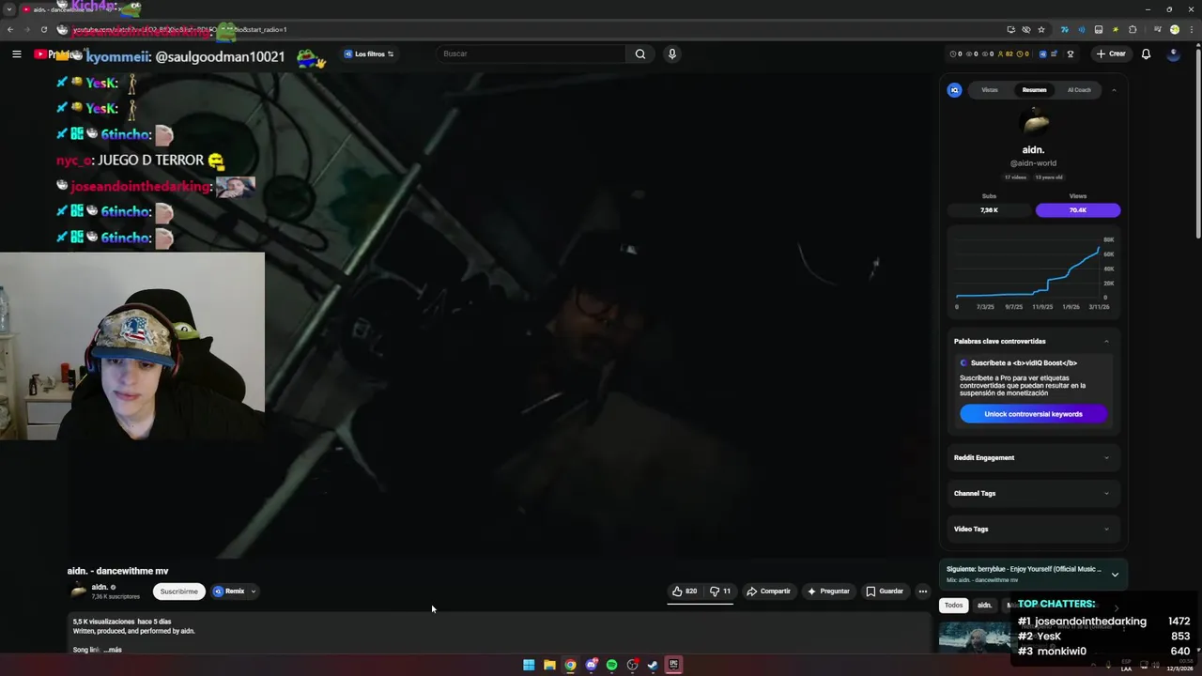
Task: Click the Compartir button
Action: [768, 591]
